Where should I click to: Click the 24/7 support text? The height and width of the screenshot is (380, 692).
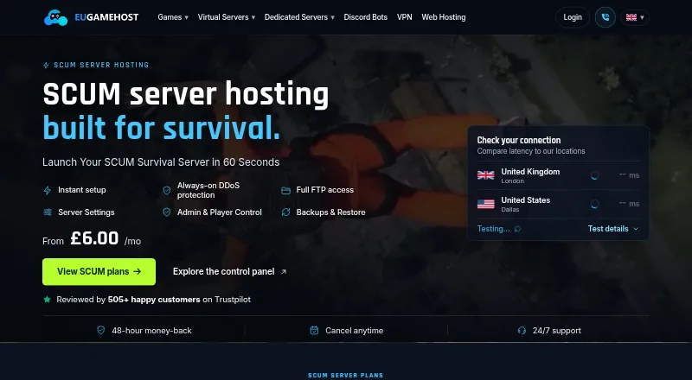(x=556, y=330)
